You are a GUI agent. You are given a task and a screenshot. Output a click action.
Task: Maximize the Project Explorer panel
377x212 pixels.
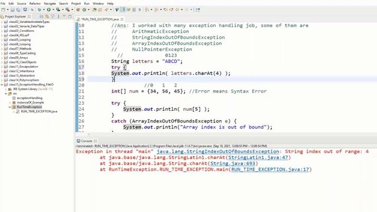pyautogui.click(x=70, y=16)
